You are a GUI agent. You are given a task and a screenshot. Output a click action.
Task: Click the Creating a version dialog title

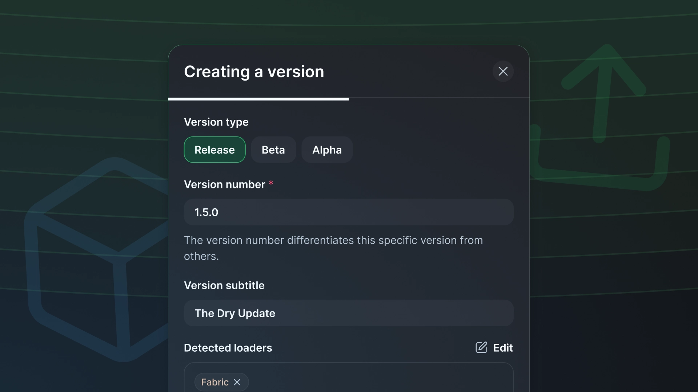(254, 72)
